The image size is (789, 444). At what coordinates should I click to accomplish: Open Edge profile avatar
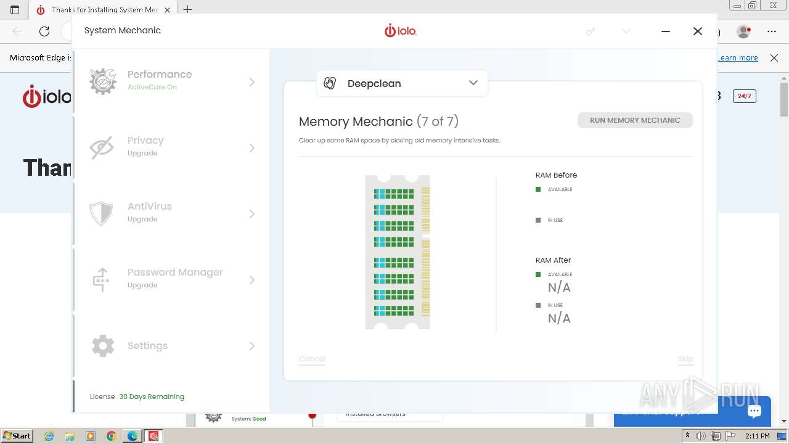[744, 31]
